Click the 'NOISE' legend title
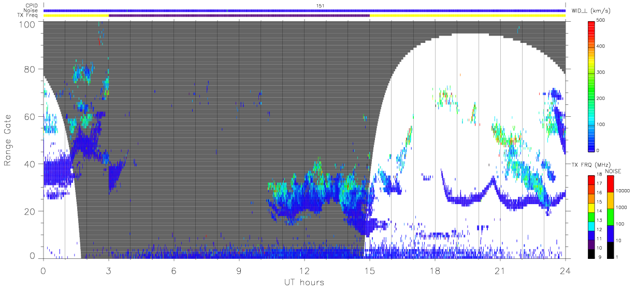The width and height of the screenshot is (636, 293). (x=613, y=171)
